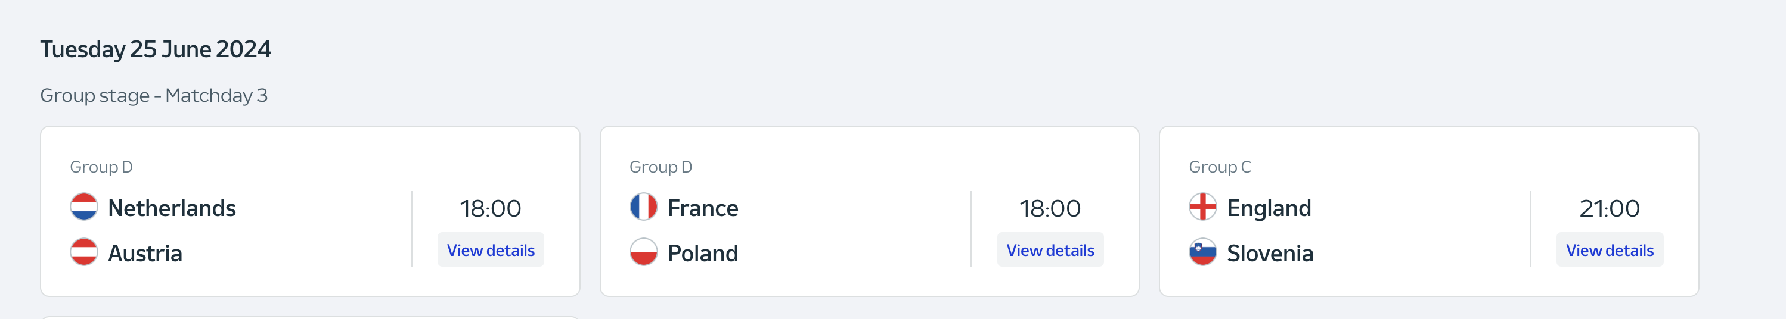
Task: Click the Slovenia flag icon
Action: pos(1202,252)
